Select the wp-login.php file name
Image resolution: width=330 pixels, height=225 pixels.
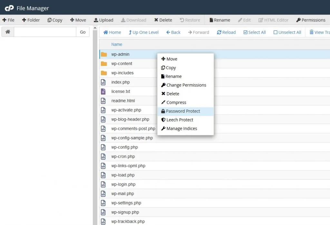point(123,184)
